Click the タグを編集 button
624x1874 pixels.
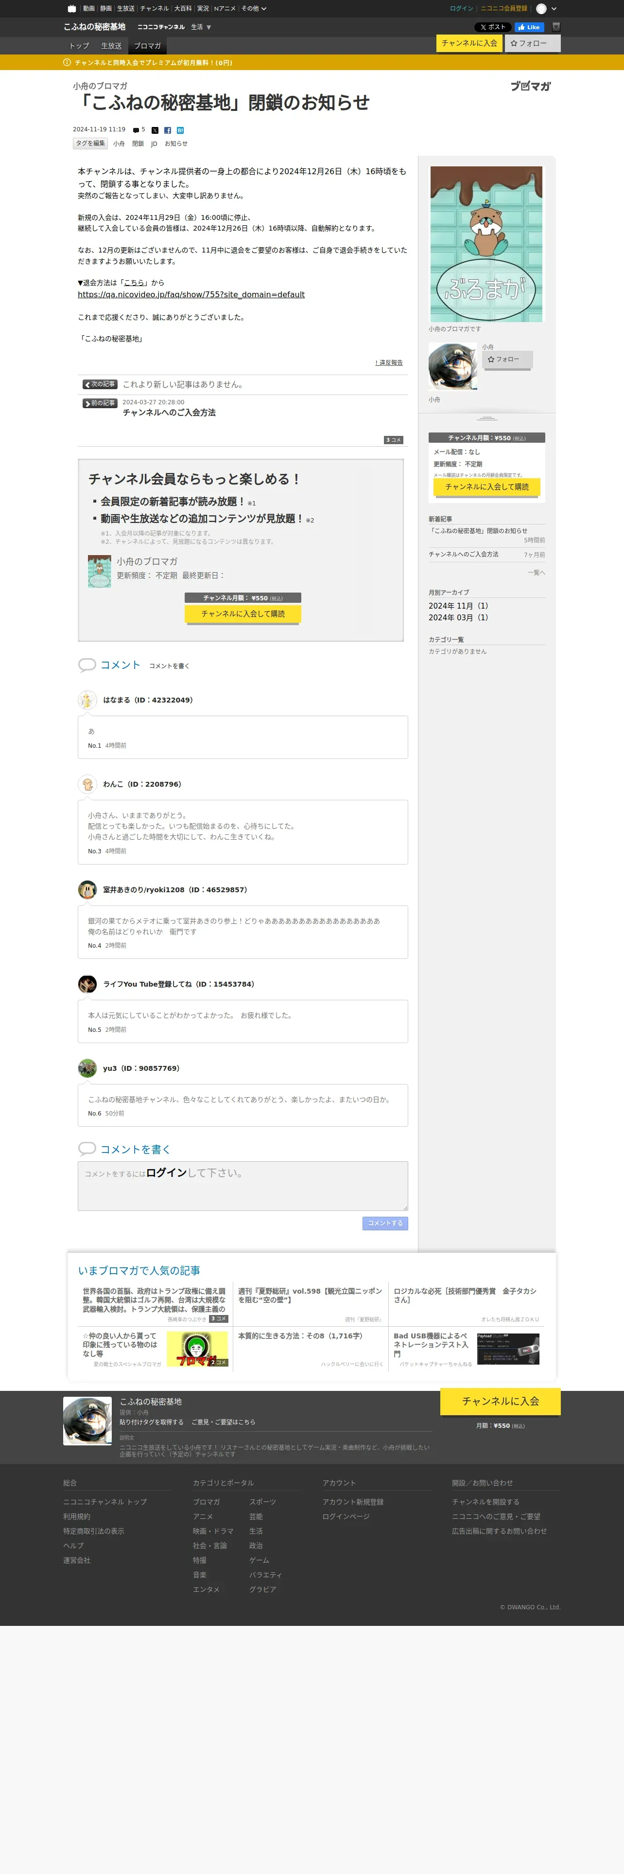tap(91, 144)
